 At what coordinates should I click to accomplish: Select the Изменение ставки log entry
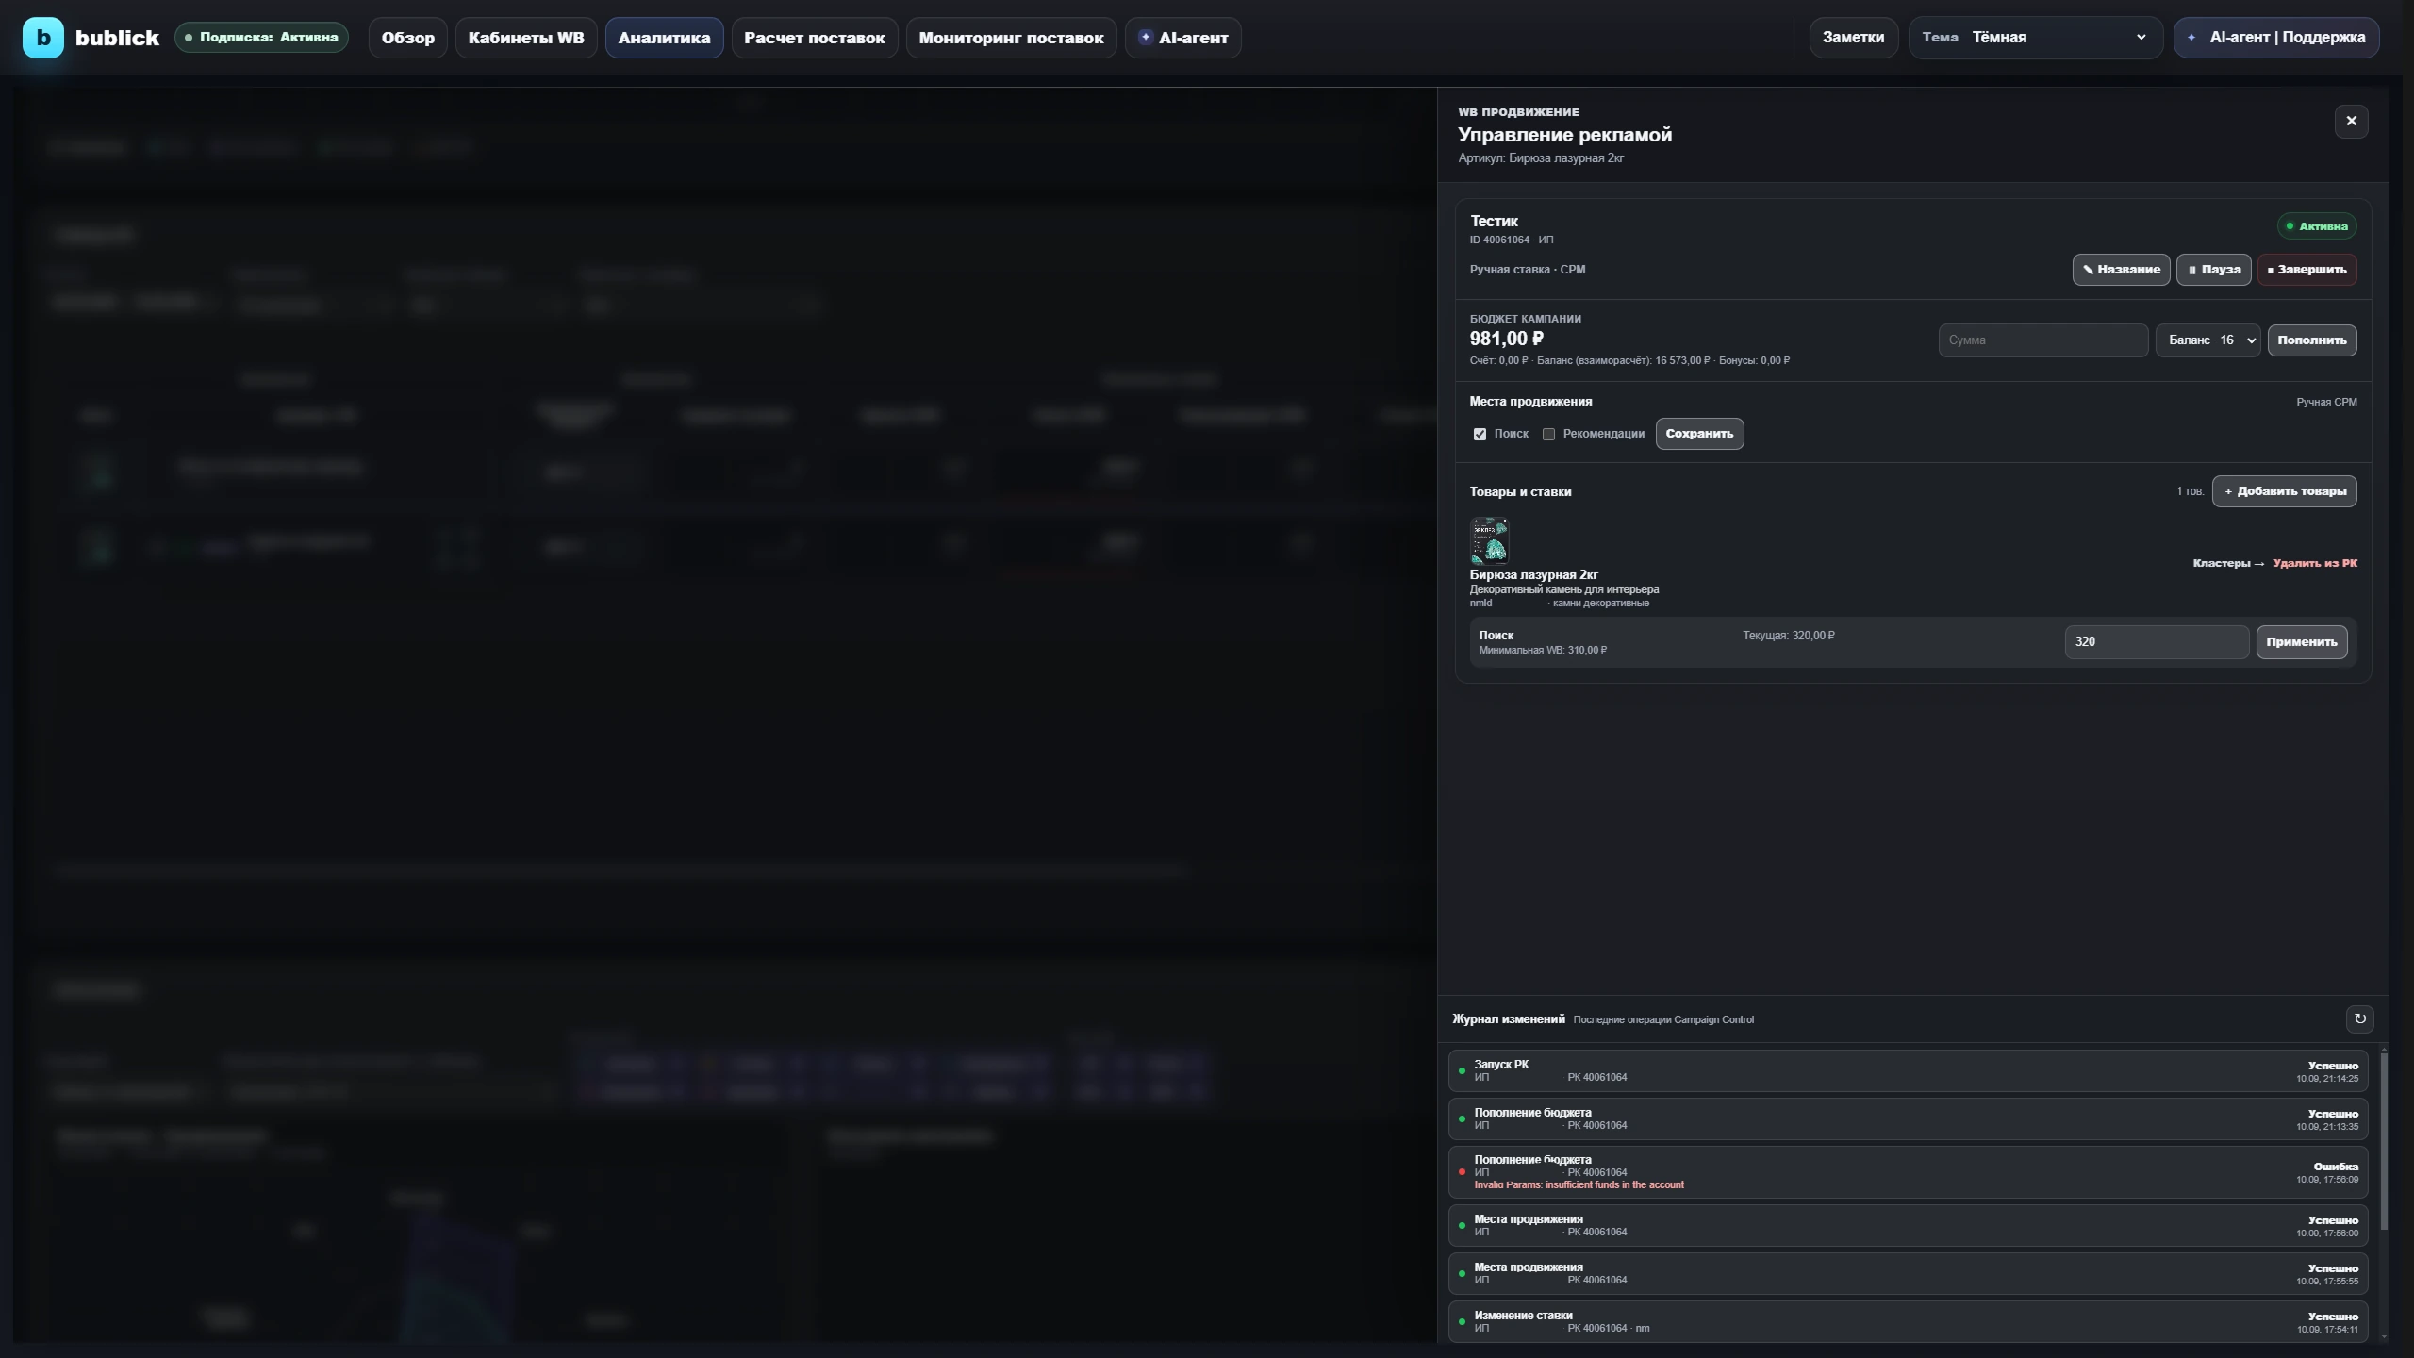point(1908,1321)
